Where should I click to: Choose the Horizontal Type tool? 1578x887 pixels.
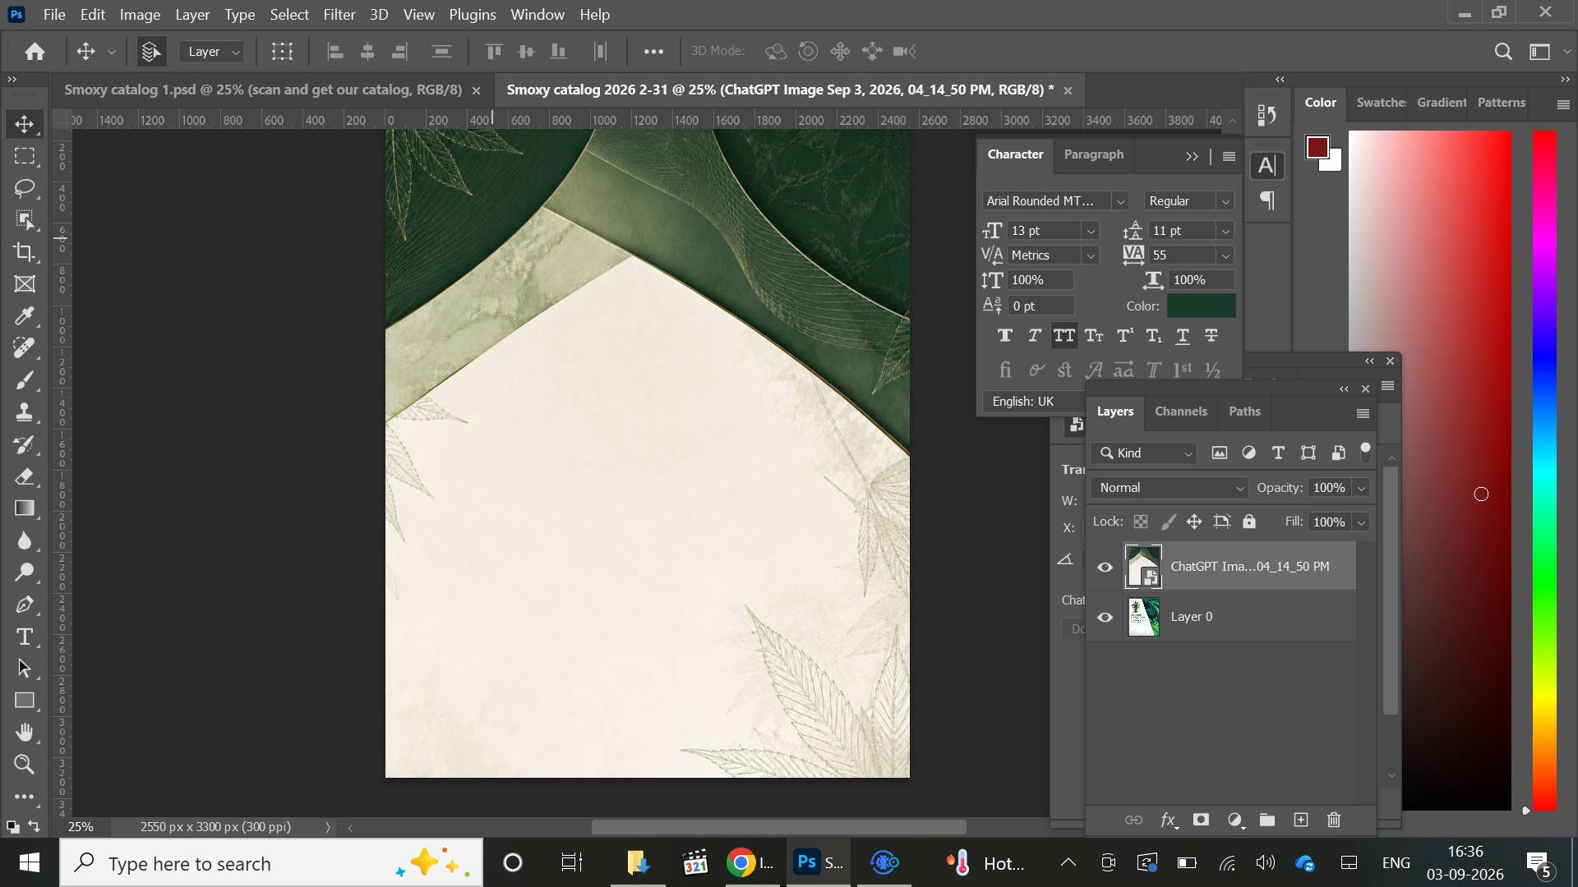(x=25, y=637)
